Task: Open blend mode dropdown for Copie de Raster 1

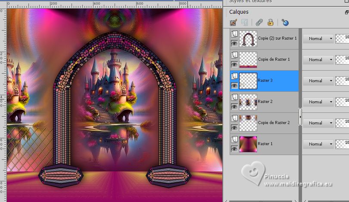Action: click(318, 59)
